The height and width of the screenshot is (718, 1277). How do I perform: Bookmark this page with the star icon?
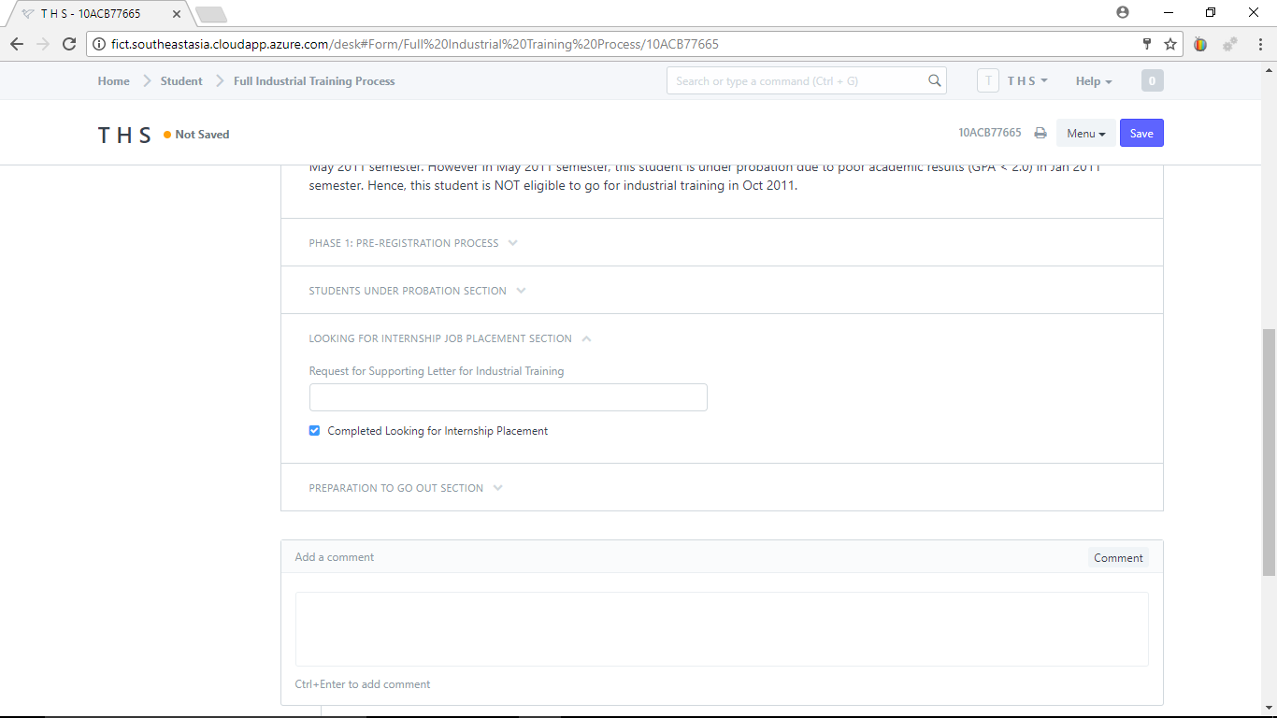(x=1169, y=44)
